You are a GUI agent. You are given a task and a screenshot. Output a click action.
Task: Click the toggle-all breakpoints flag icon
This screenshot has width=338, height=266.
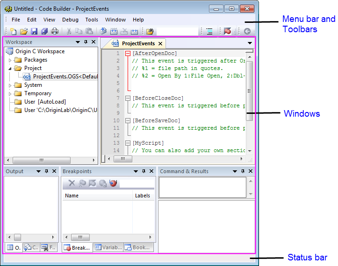coord(93,183)
